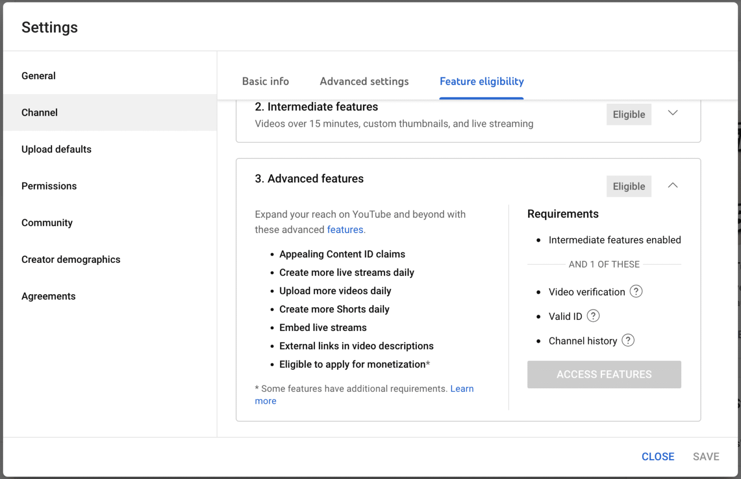
Task: Click the Video verification help icon
Action: 636,291
